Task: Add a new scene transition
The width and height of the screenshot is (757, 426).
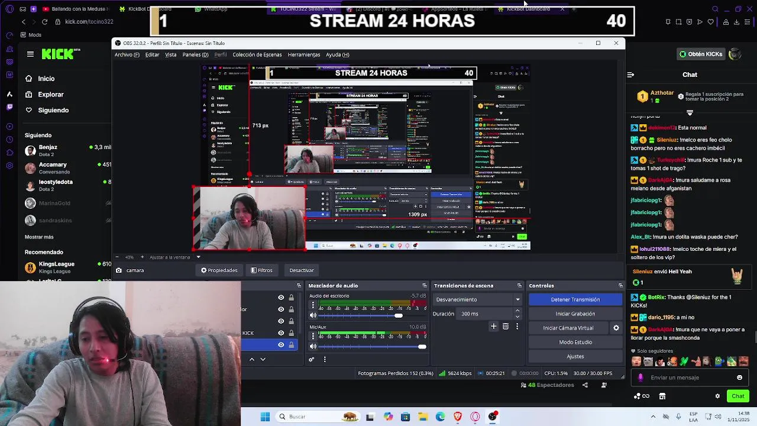Action: [x=493, y=326]
